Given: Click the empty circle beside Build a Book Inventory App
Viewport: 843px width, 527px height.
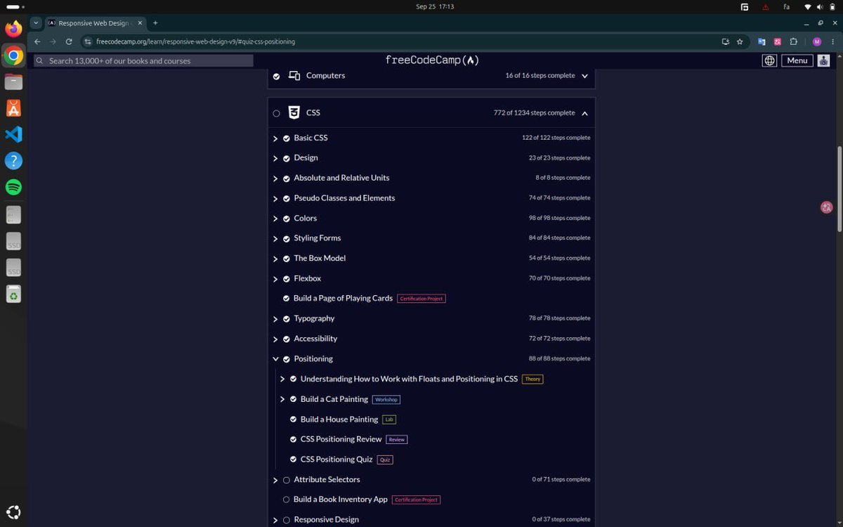Looking at the screenshot, I should point(287,500).
